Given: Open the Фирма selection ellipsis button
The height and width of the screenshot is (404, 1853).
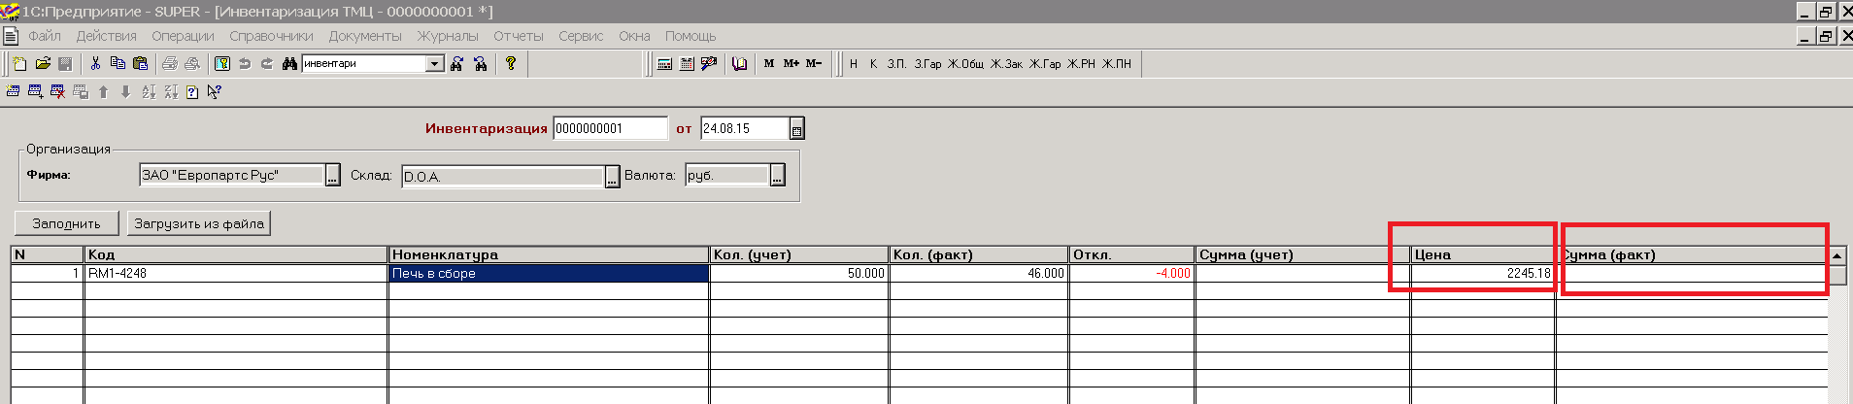Looking at the screenshot, I should [x=332, y=176].
